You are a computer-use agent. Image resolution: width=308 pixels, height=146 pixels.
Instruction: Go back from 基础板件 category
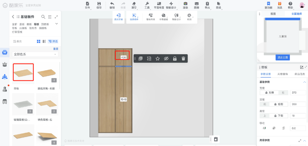13,17
